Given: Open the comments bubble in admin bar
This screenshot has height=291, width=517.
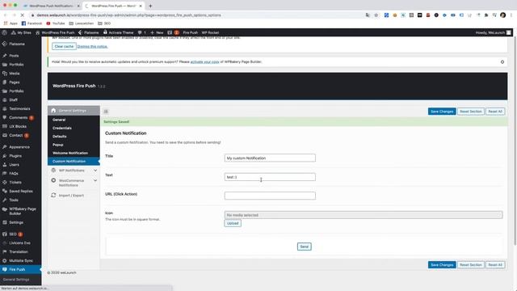Looking at the screenshot, I should point(142,32).
